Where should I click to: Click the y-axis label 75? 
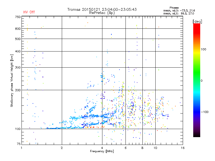(19, 144)
